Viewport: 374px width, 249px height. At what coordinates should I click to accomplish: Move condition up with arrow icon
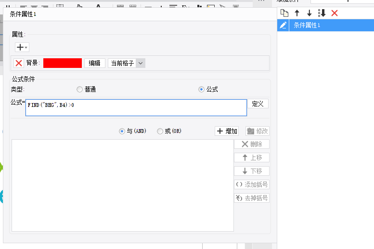click(297, 13)
